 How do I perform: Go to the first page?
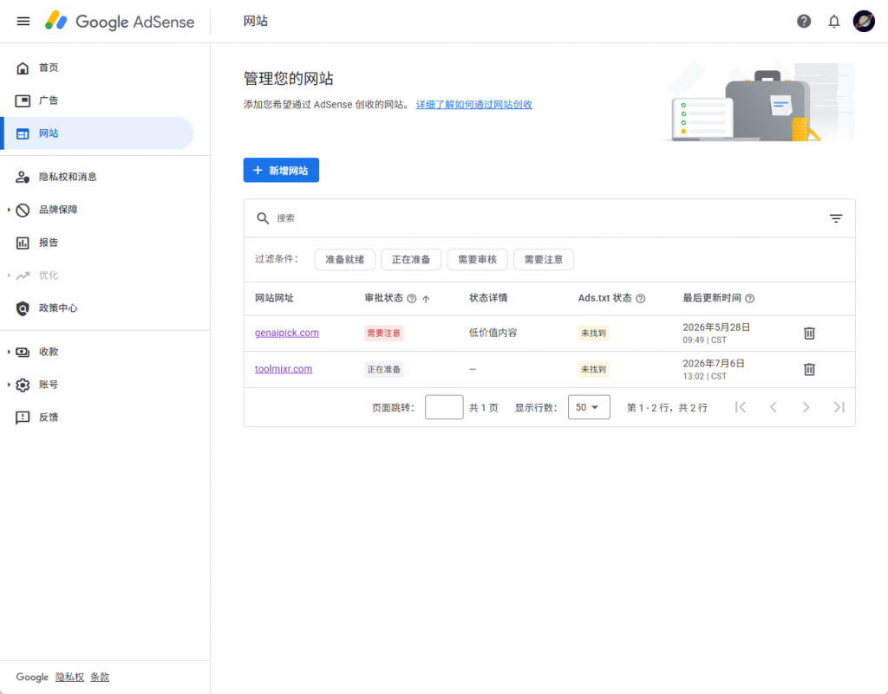(x=741, y=407)
